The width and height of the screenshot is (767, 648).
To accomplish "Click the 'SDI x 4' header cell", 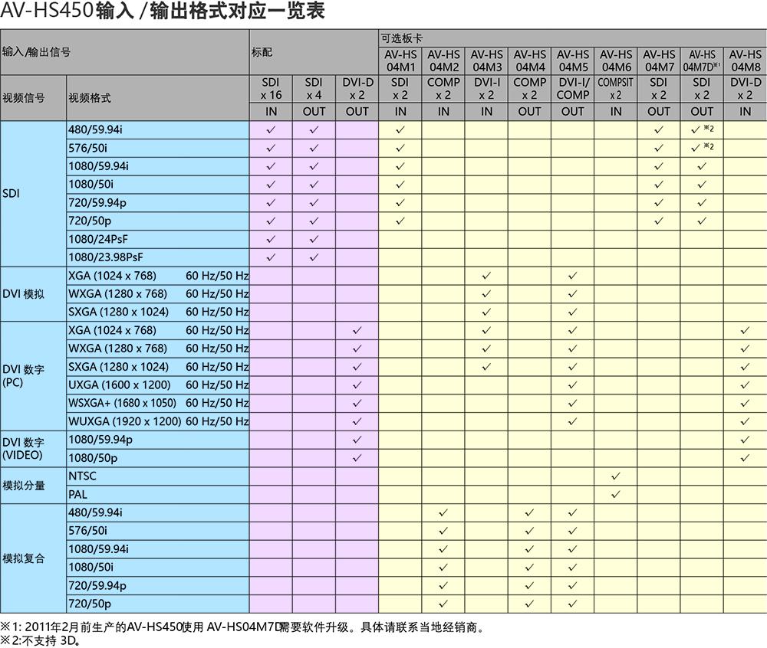I will coord(314,89).
